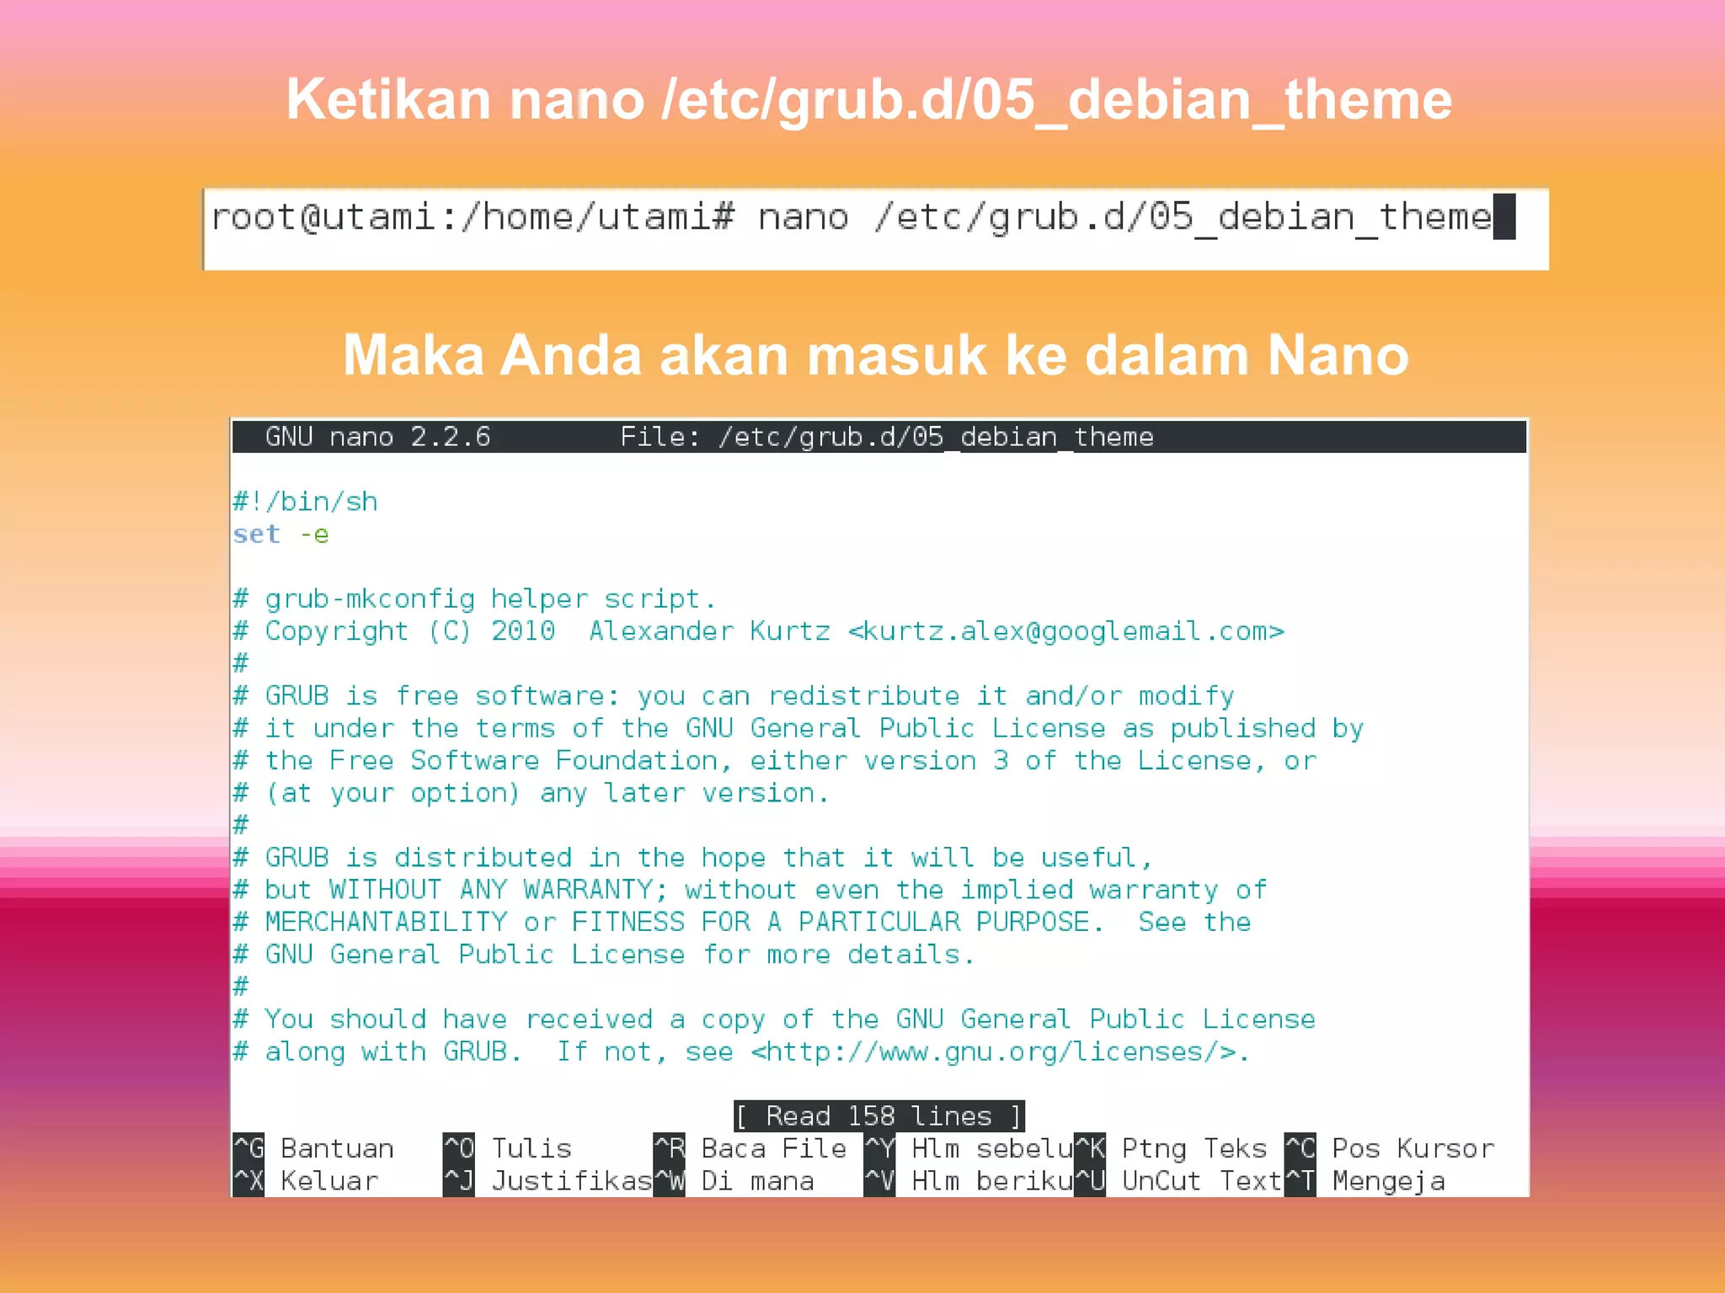Click the block cursor after 05_debian_theme
Image resolution: width=1725 pixels, height=1293 pixels.
click(1504, 217)
